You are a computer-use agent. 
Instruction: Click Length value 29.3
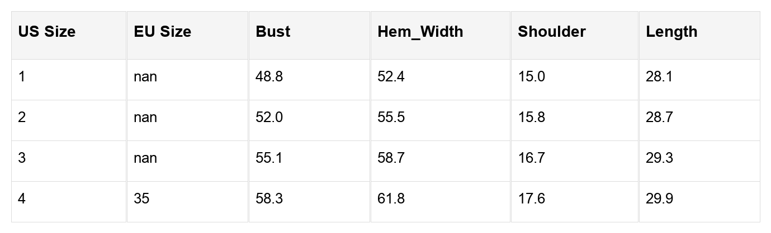click(x=659, y=158)
